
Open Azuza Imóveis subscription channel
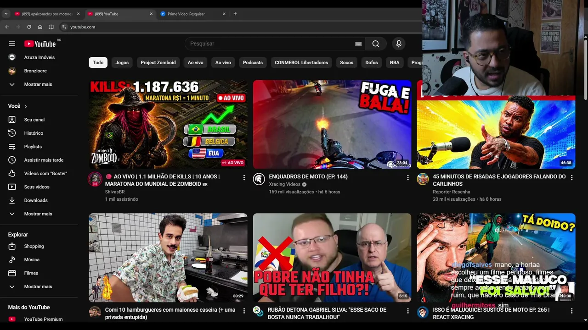coord(39,57)
